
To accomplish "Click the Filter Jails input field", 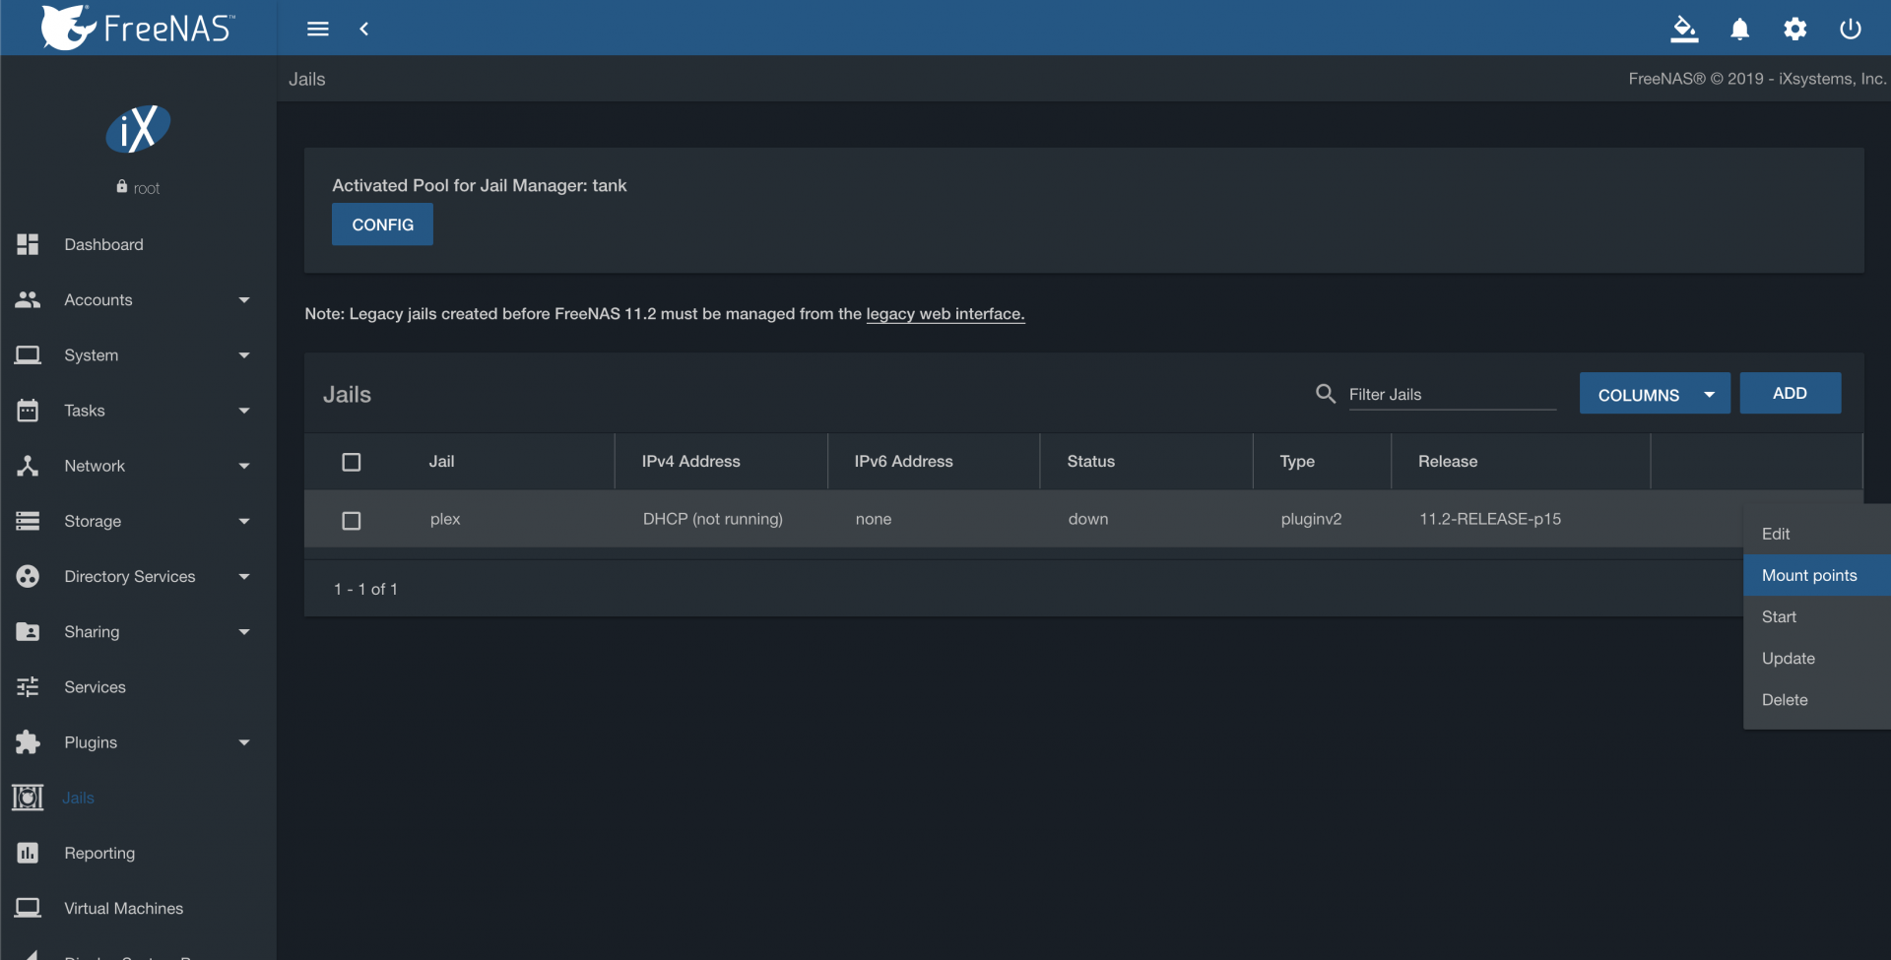I will tap(1453, 394).
